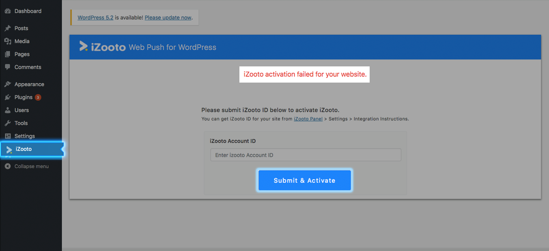Select the iZooto menu item
Screen dimensions: 549x251
32,149
